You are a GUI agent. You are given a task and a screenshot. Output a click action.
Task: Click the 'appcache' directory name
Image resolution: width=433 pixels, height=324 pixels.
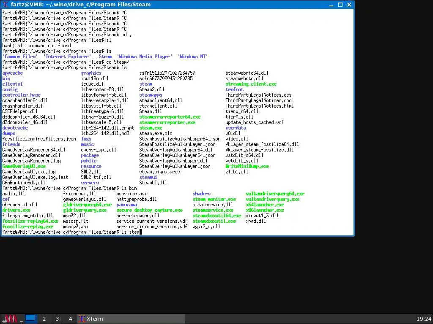[x=12, y=73]
